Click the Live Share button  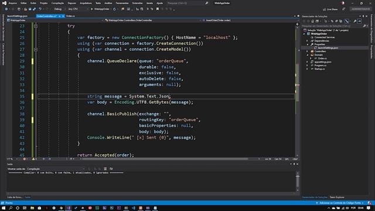click(x=330, y=9)
